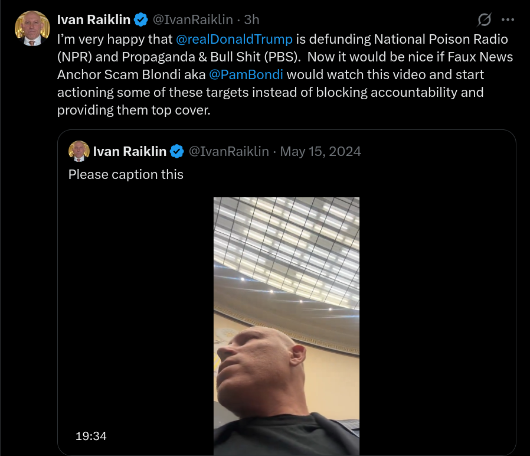
Task: Click the 19:34 video duration label
Action: coord(91,436)
